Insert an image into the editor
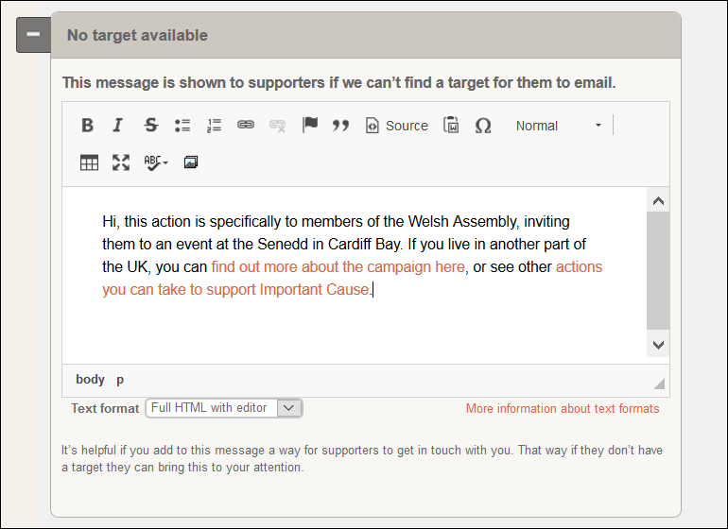 pyautogui.click(x=191, y=162)
